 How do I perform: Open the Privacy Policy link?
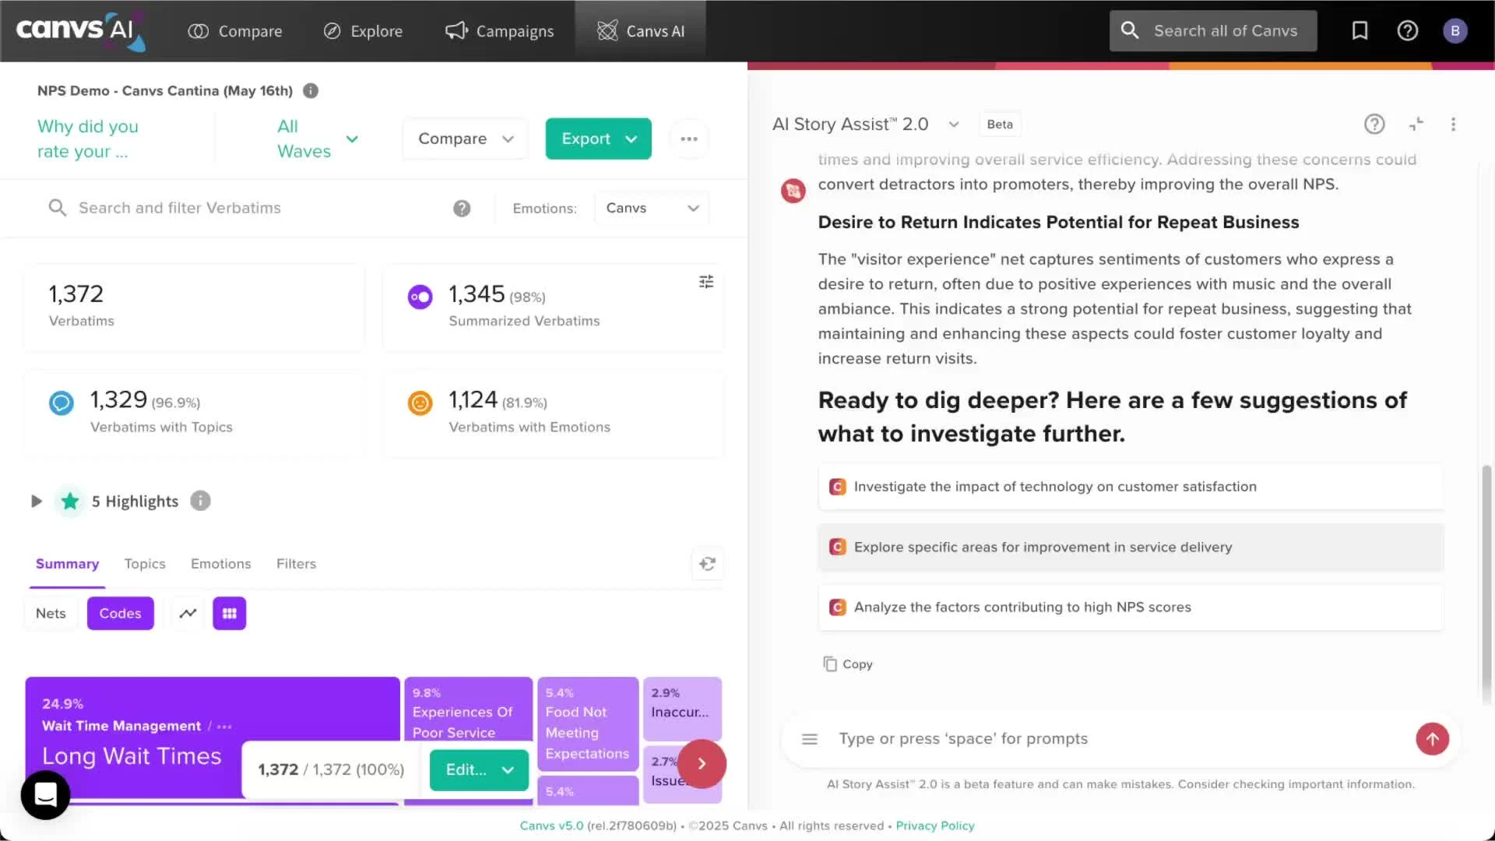point(934,825)
